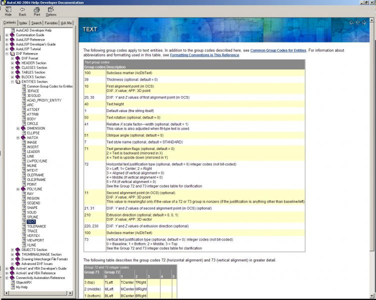Click right arrow of tree horizontal scrollbar

coord(70,293)
